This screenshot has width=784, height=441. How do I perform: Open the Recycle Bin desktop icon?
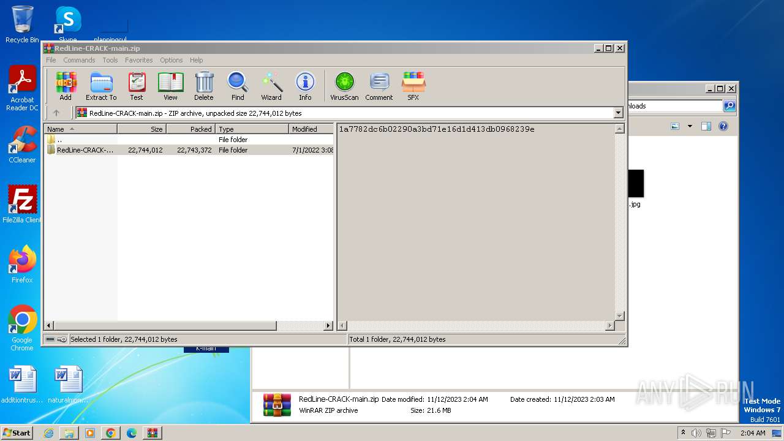coord(22,24)
